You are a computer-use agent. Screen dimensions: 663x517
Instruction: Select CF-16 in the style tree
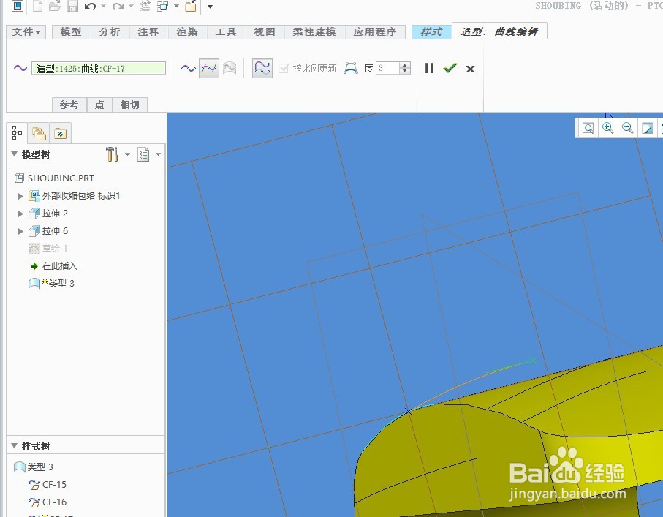point(48,502)
